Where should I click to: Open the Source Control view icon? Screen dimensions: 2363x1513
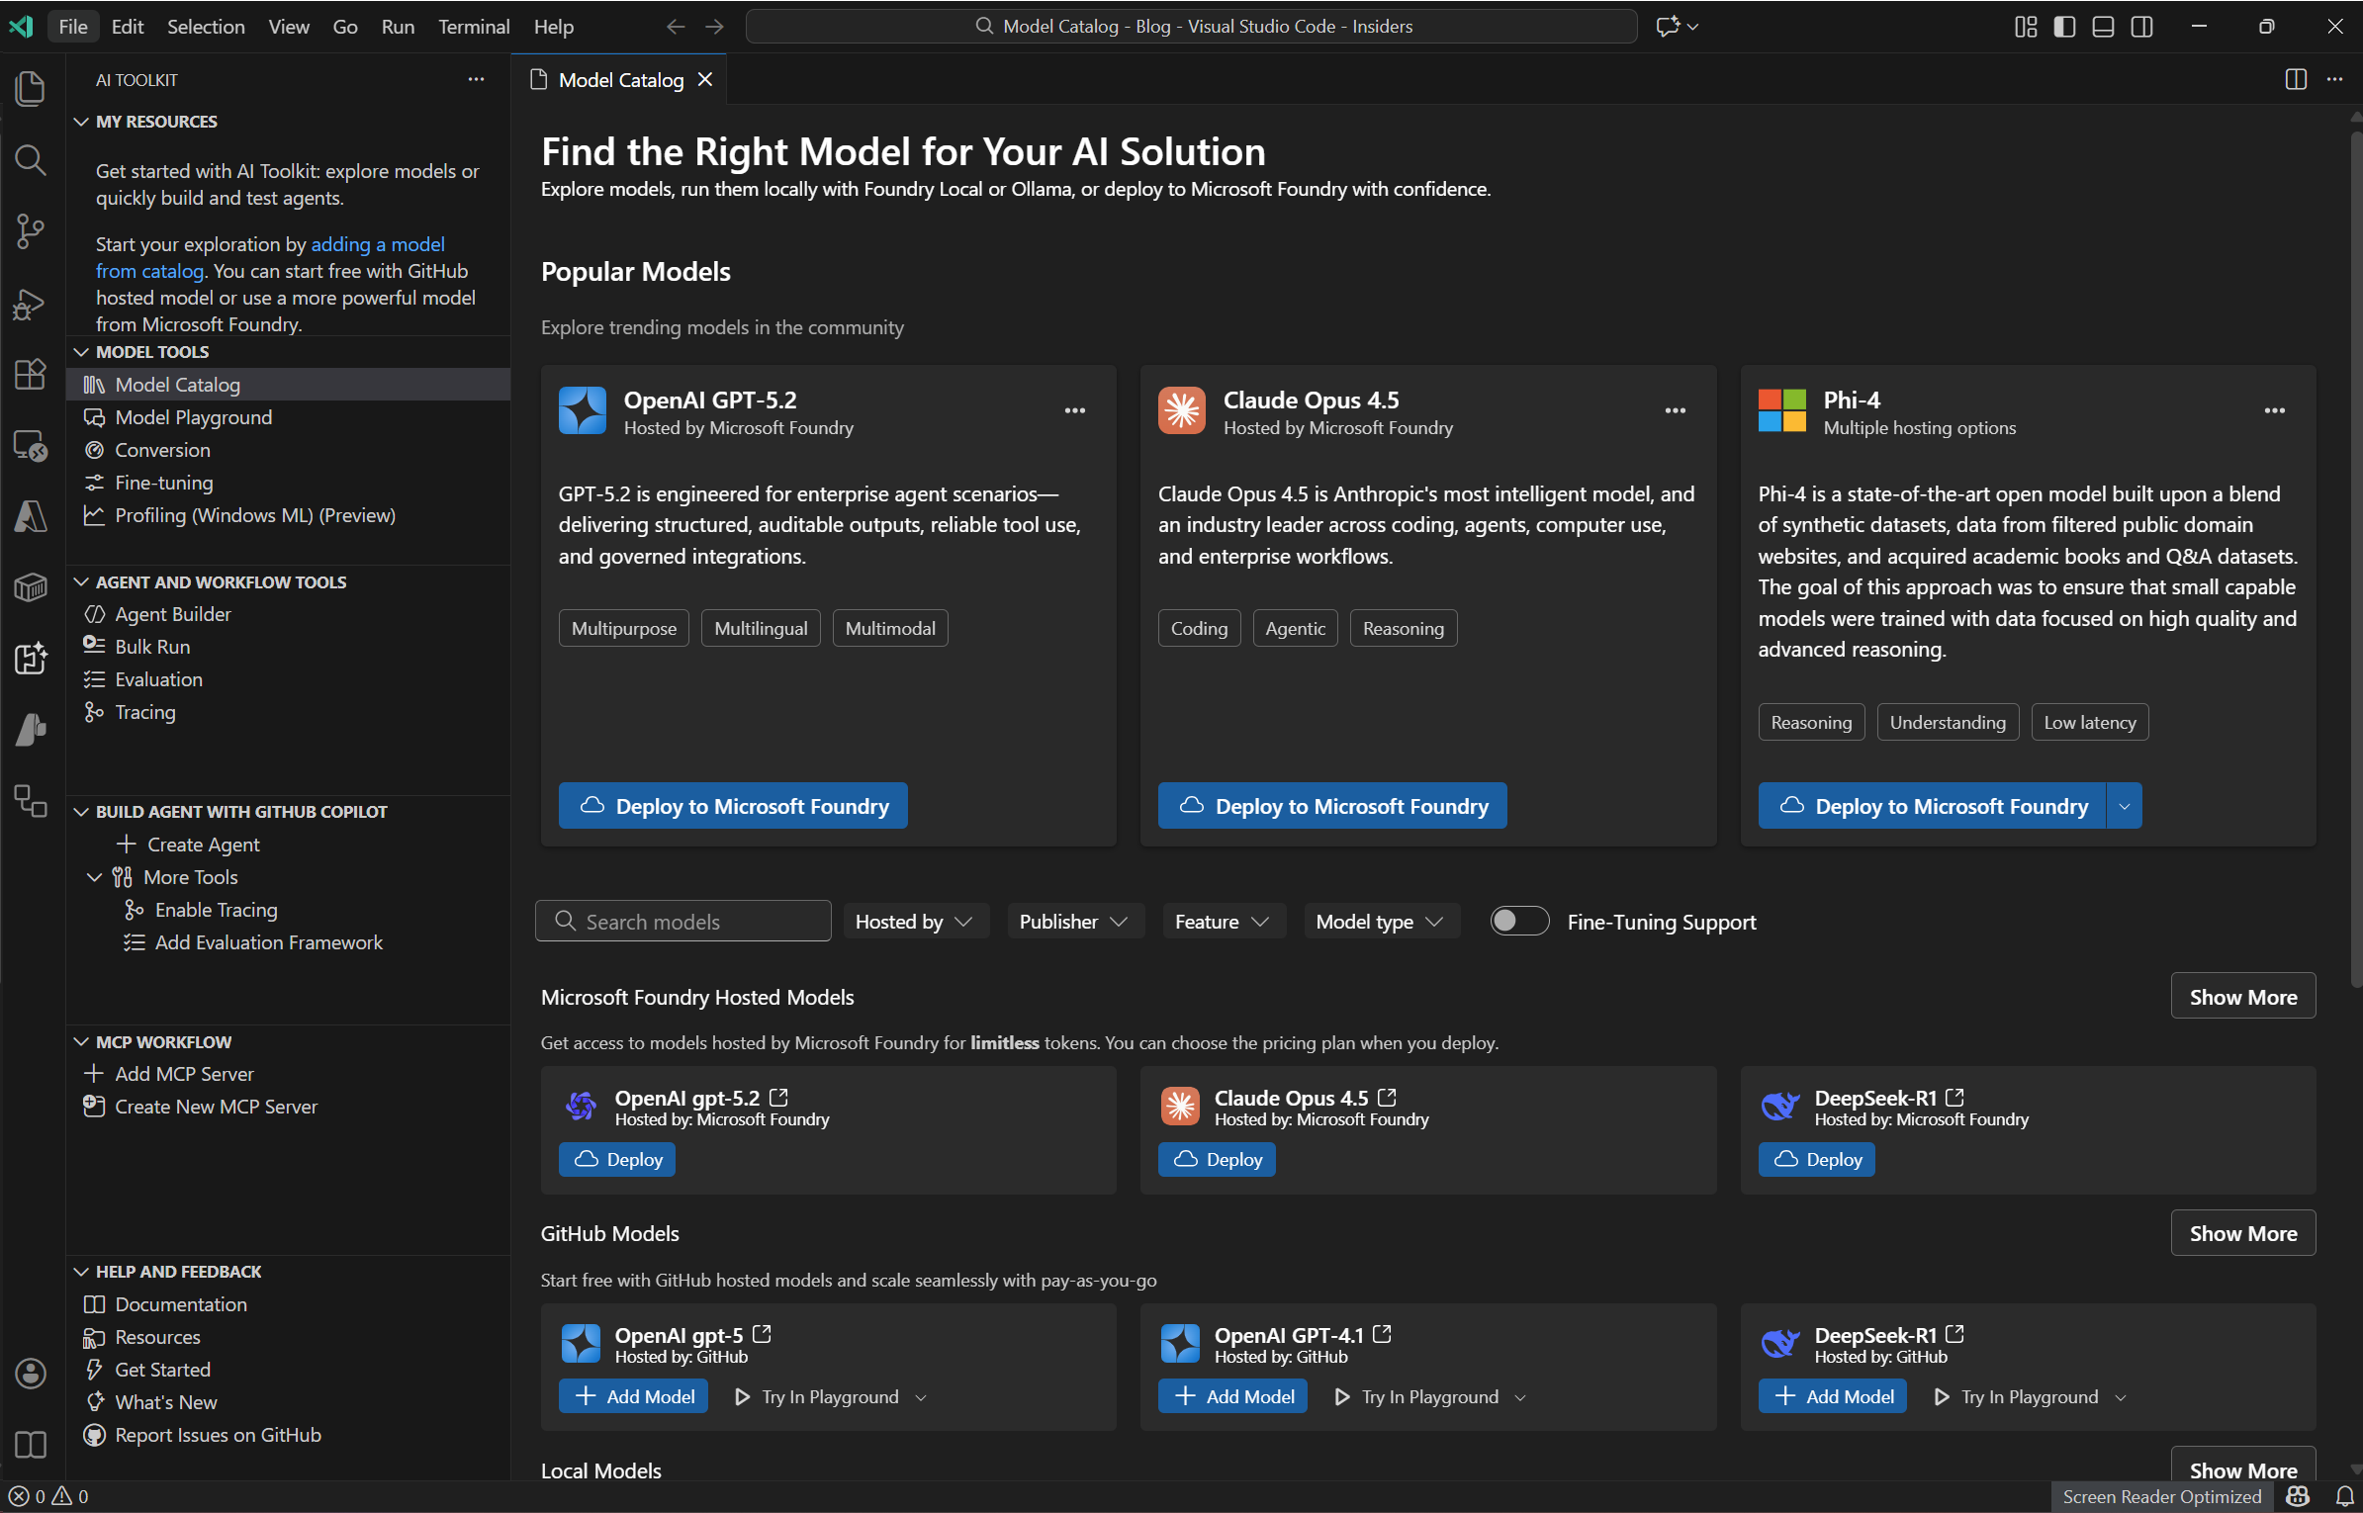point(31,232)
